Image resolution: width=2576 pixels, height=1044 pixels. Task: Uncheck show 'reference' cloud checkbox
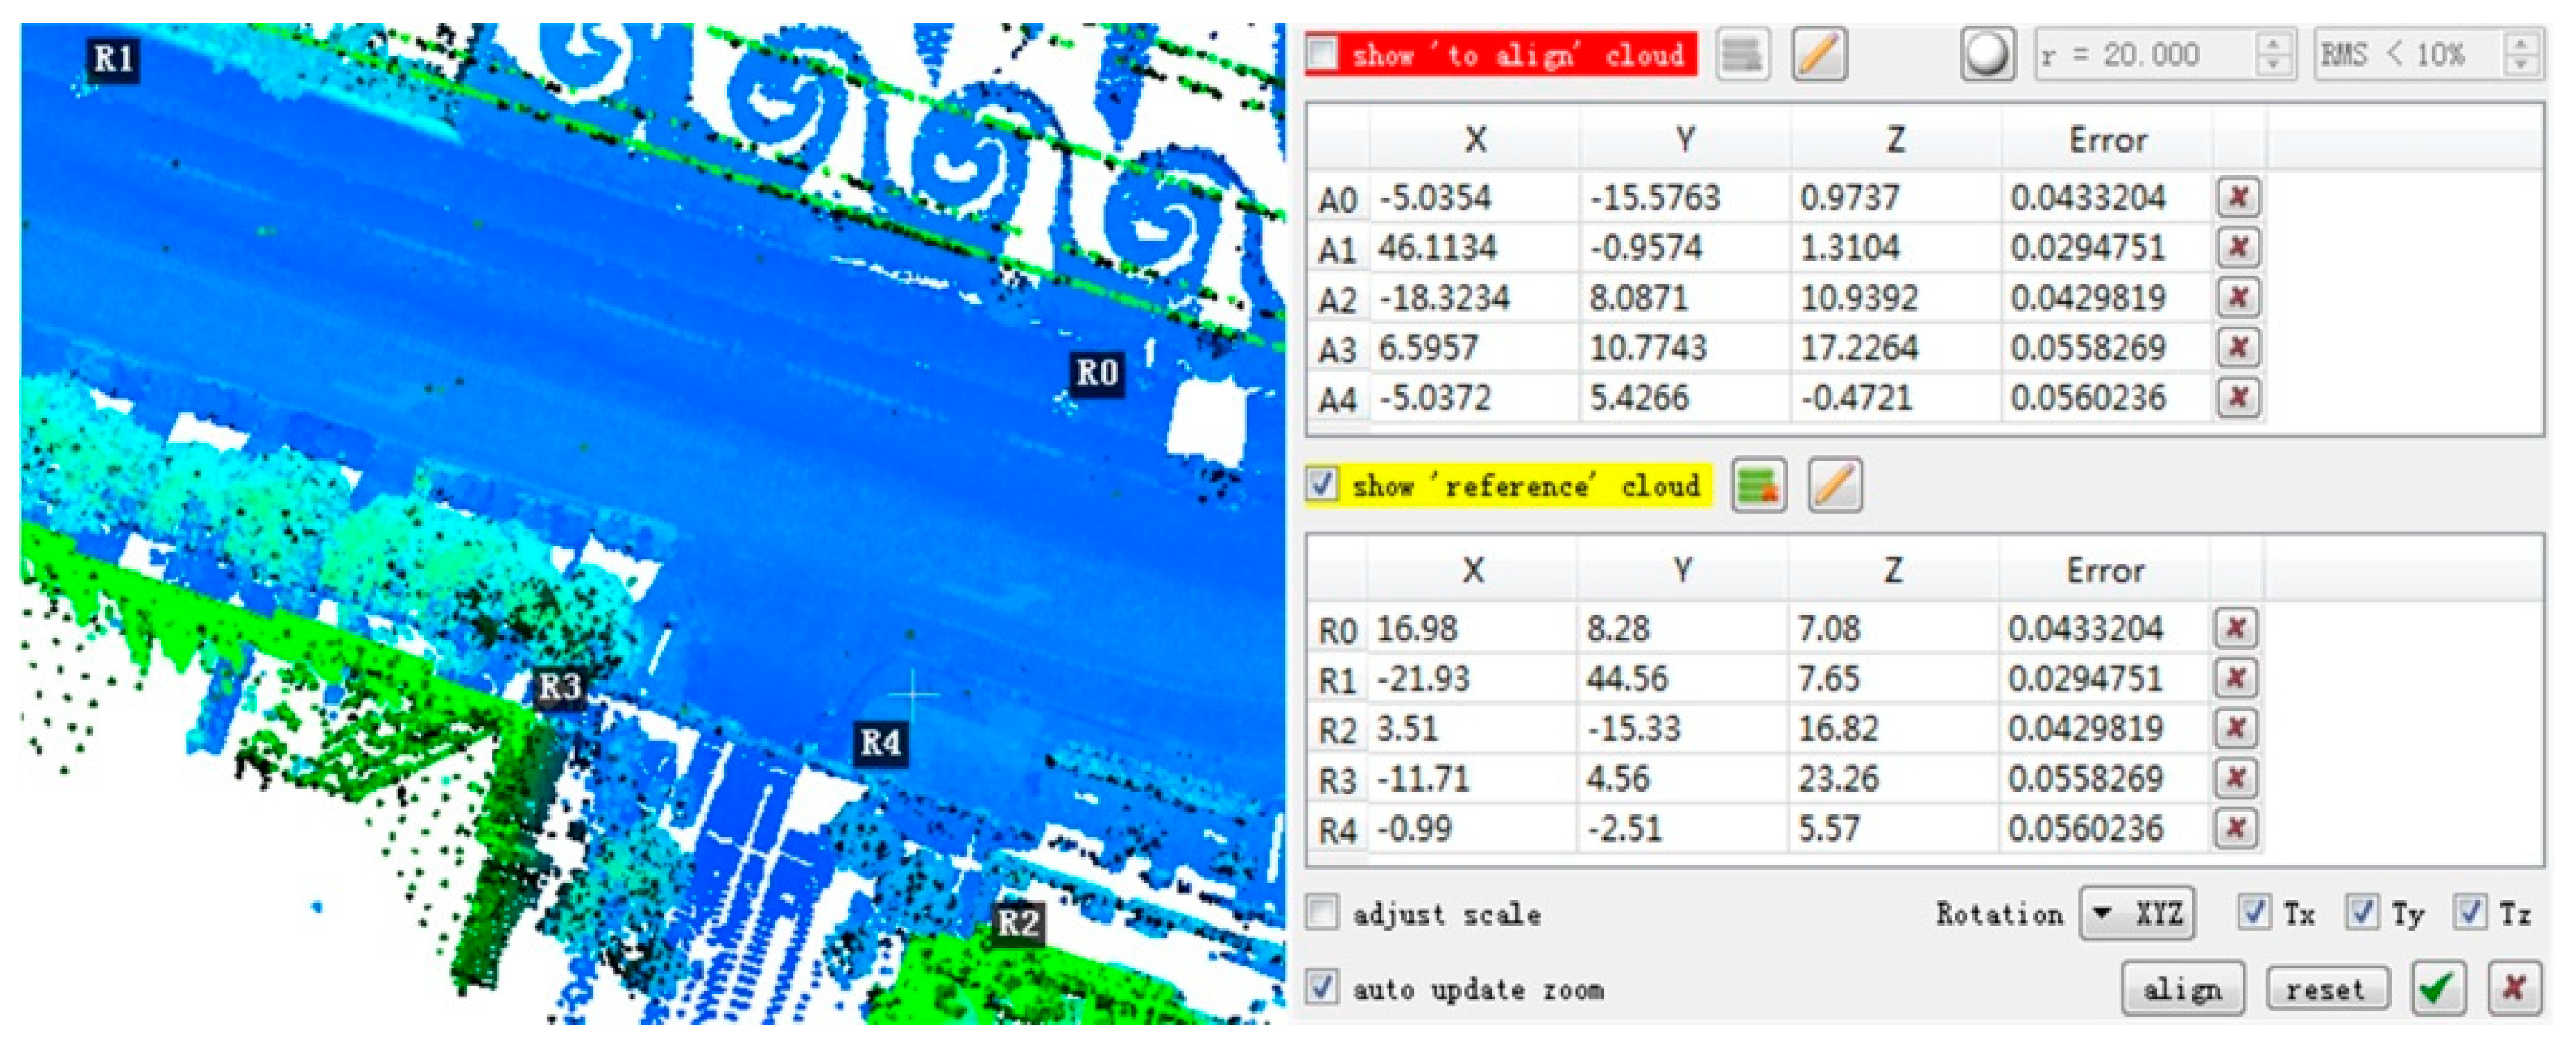pos(1322,485)
